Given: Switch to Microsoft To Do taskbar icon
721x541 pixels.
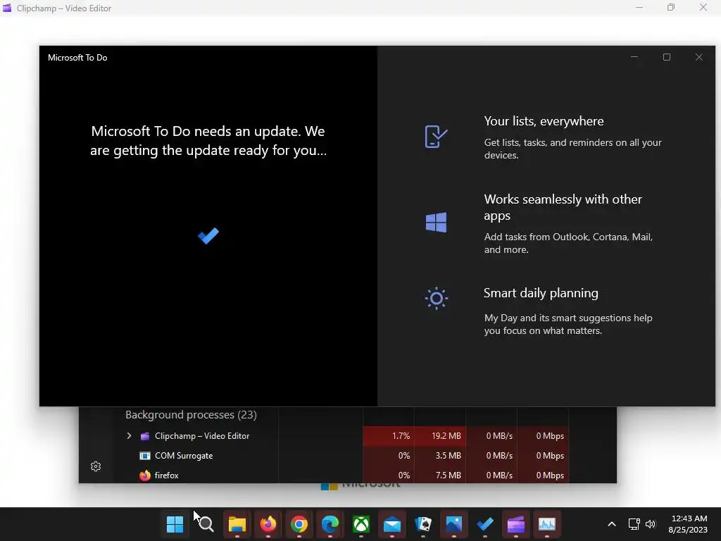Looking at the screenshot, I should pyautogui.click(x=484, y=524).
